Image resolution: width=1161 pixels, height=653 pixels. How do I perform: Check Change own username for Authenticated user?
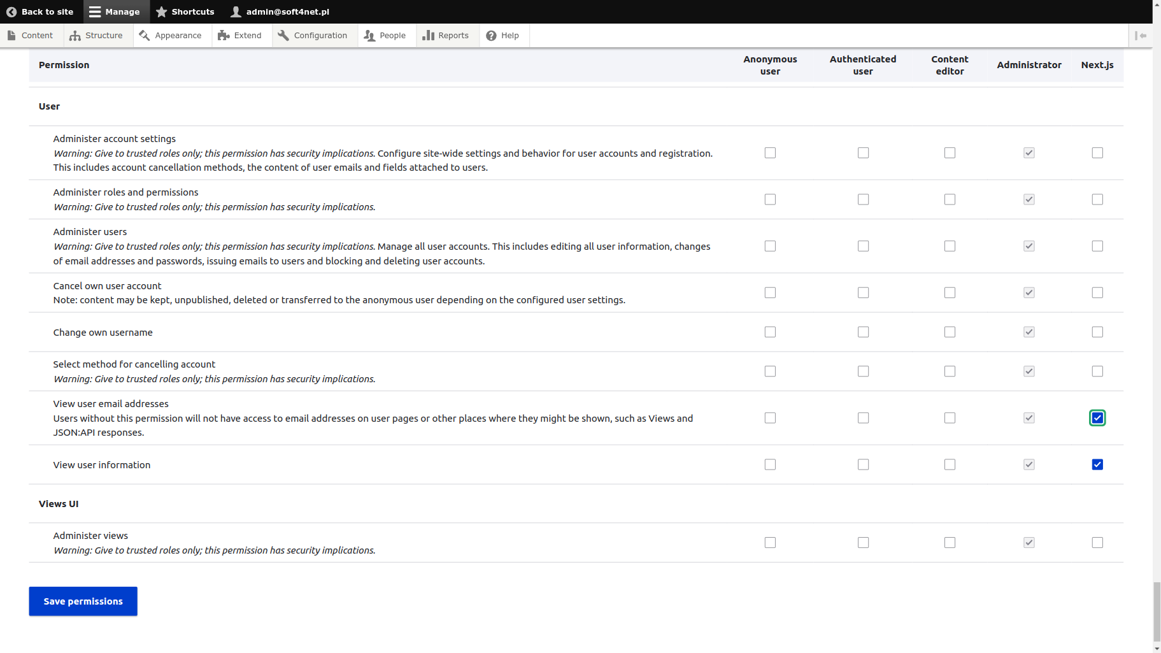tap(863, 332)
